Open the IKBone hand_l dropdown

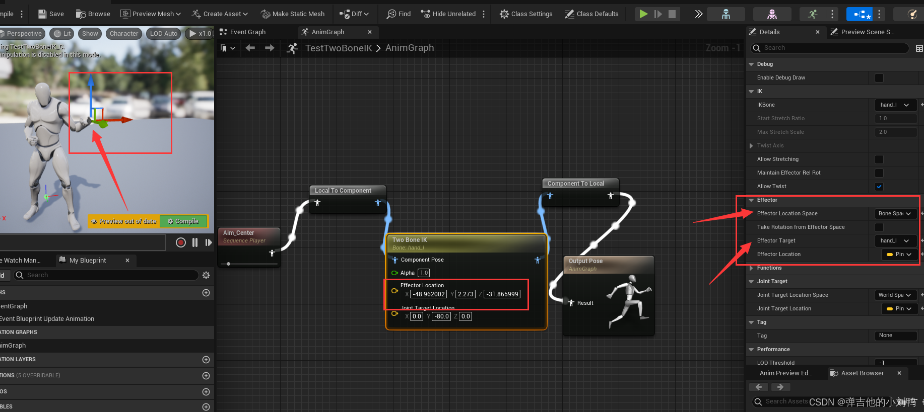point(895,105)
